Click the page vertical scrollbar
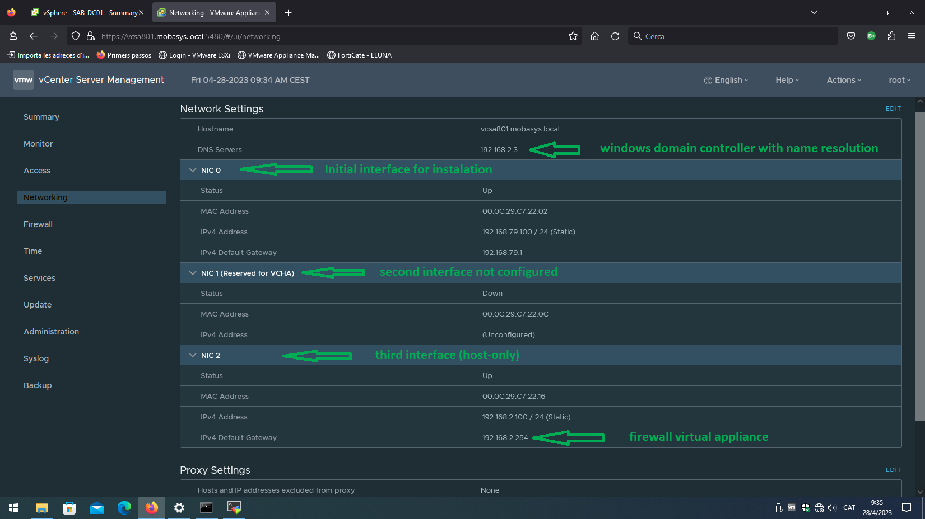 coord(920,266)
